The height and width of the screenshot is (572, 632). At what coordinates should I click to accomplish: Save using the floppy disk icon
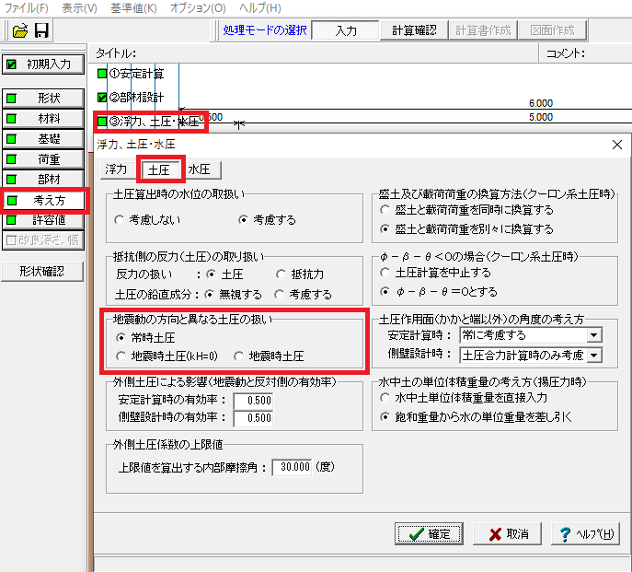(x=41, y=30)
